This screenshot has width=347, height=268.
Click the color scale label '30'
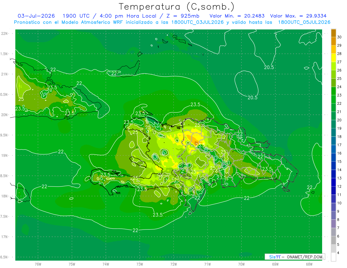click(339, 37)
